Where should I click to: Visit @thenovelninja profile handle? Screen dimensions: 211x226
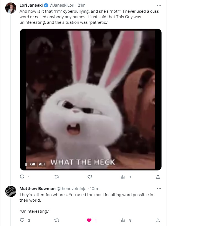point(72,189)
